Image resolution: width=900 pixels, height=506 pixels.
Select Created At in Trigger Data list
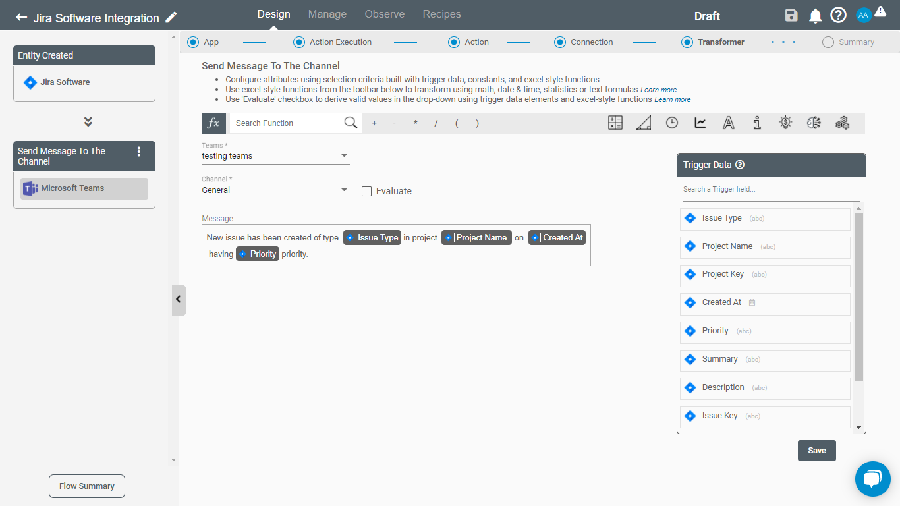click(x=765, y=303)
